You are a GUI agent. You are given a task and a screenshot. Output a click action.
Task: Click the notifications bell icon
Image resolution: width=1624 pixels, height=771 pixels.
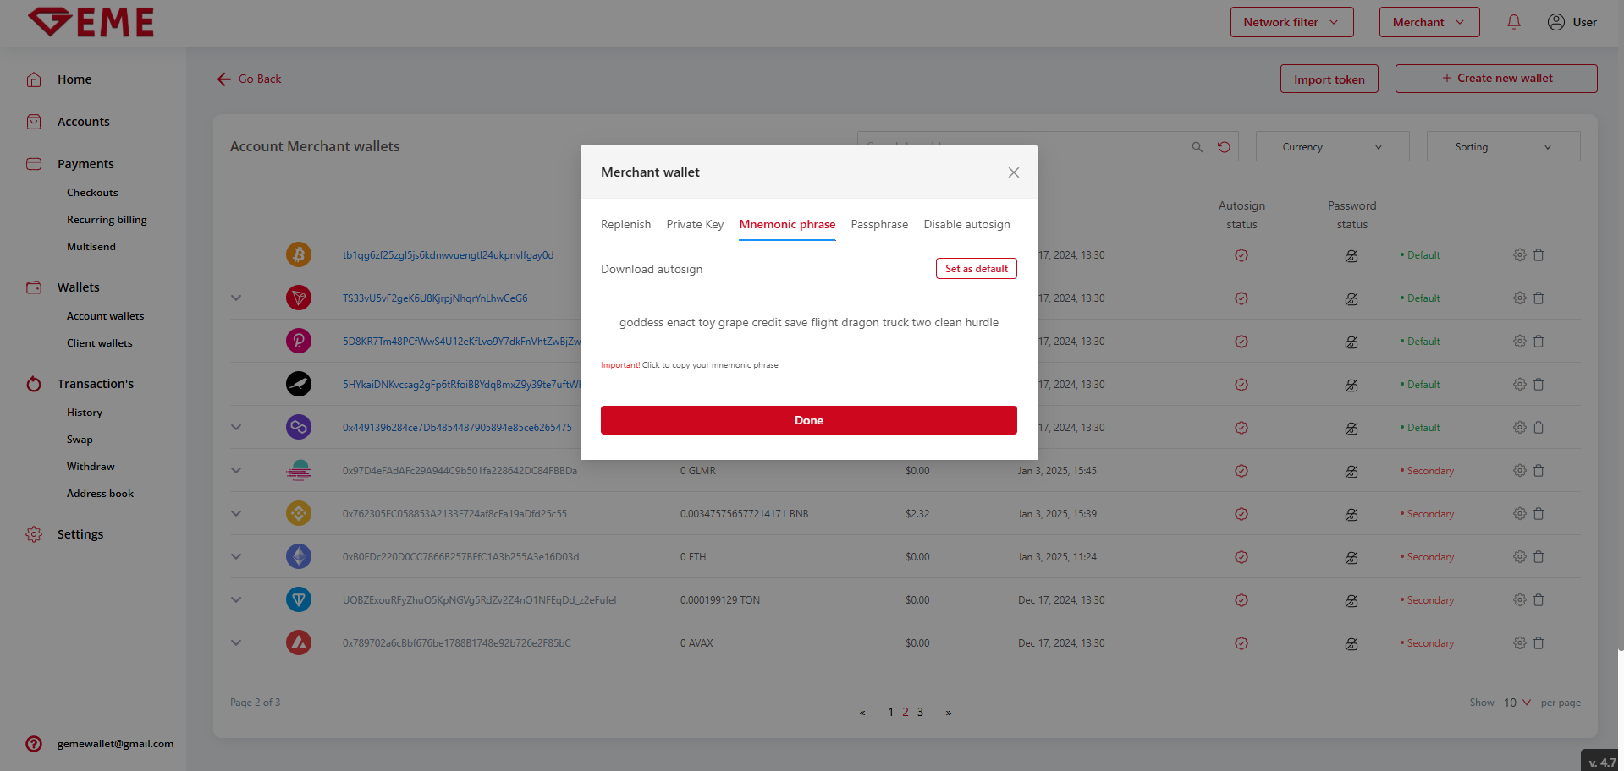(x=1514, y=22)
